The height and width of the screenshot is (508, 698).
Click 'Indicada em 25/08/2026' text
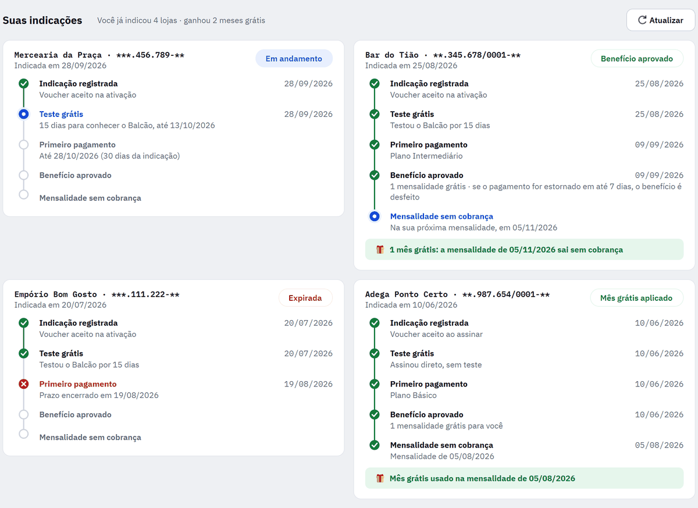coord(411,66)
